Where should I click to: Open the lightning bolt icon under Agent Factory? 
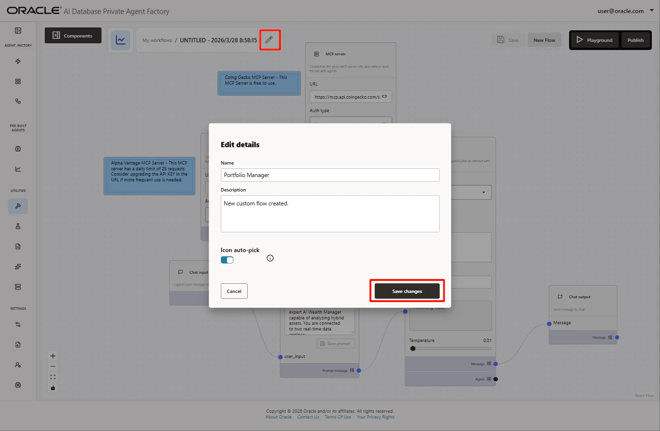[18, 61]
